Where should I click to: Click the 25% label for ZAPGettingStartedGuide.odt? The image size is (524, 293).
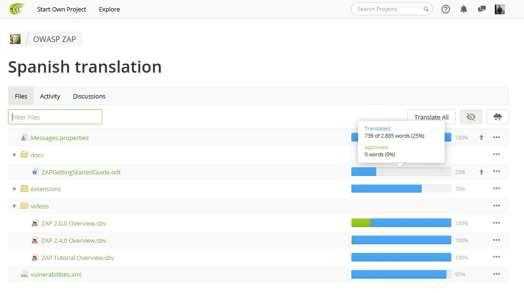460,172
